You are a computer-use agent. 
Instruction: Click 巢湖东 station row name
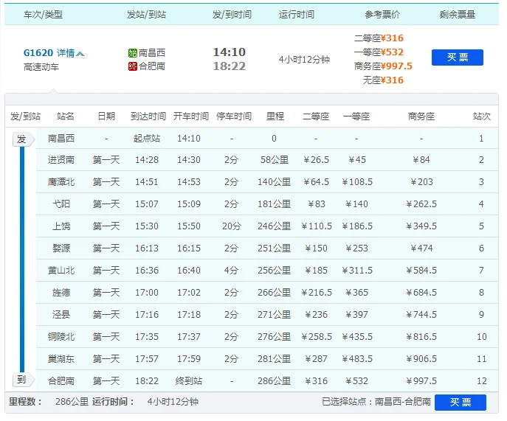click(61, 358)
